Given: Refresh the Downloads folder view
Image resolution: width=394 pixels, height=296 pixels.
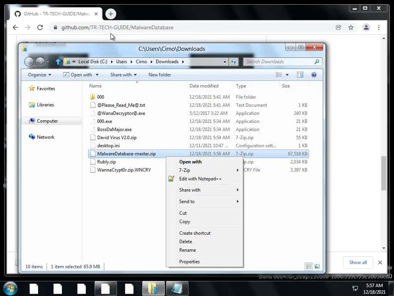Looking at the screenshot, I should click(234, 62).
